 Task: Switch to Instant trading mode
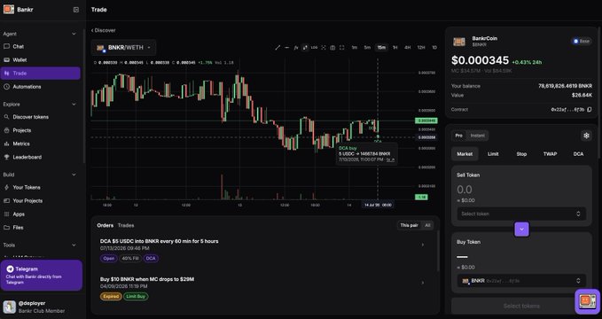[x=477, y=136]
